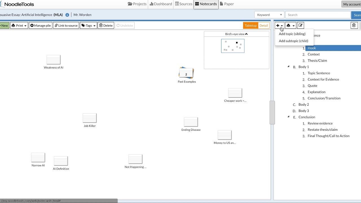
Task: Open the Tags dropdown
Action: (88, 25)
